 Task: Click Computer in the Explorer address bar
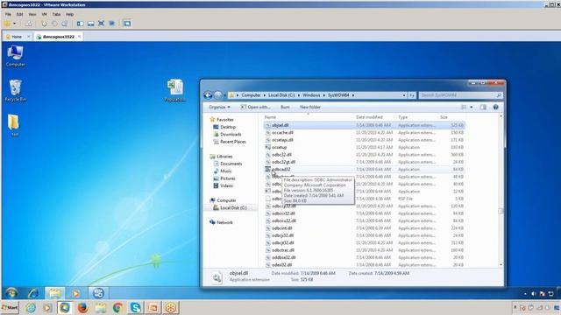tap(251, 95)
